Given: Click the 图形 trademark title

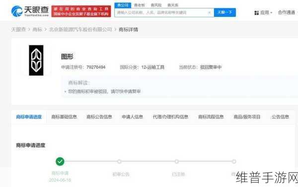Looking at the screenshot, I should 67,57.
